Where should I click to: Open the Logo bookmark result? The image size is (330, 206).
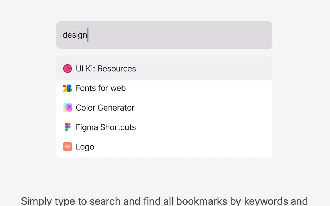85,147
